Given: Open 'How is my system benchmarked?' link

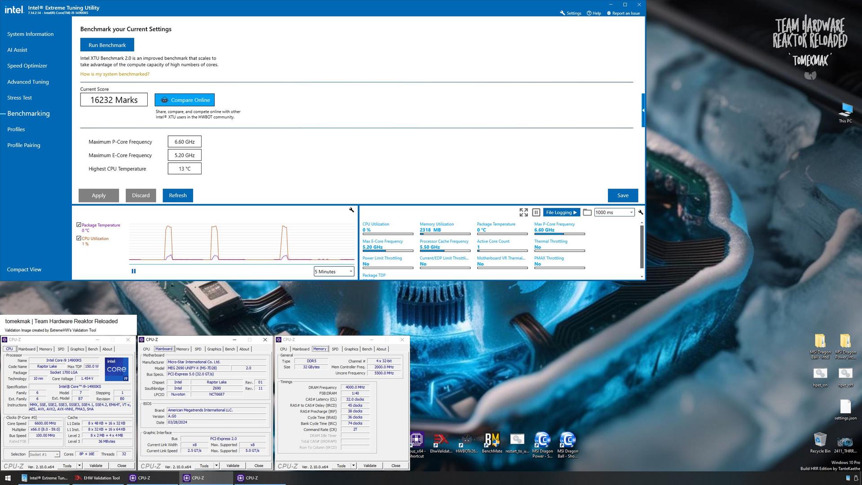Looking at the screenshot, I should pyautogui.click(x=115, y=74).
